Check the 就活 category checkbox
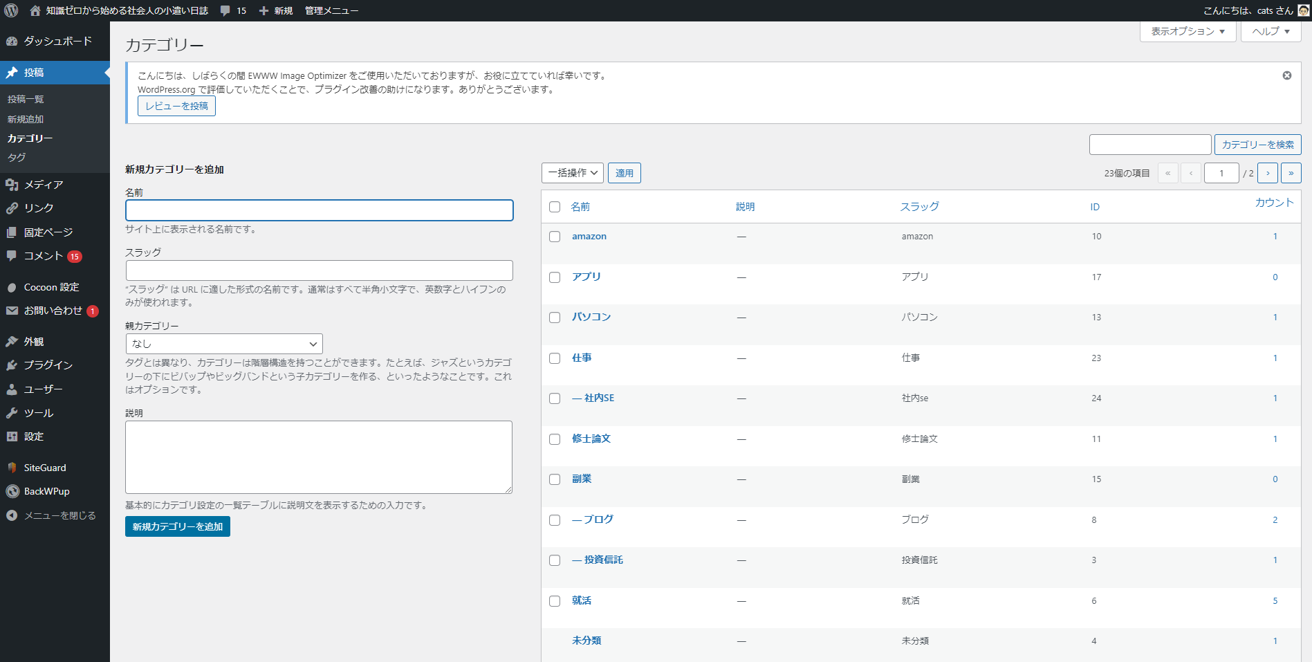The image size is (1312, 662). pyautogui.click(x=555, y=601)
